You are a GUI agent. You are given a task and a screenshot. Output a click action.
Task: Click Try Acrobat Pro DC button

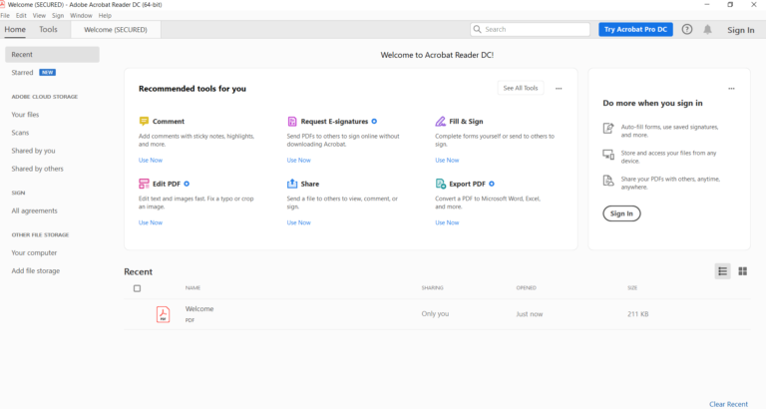pos(635,29)
